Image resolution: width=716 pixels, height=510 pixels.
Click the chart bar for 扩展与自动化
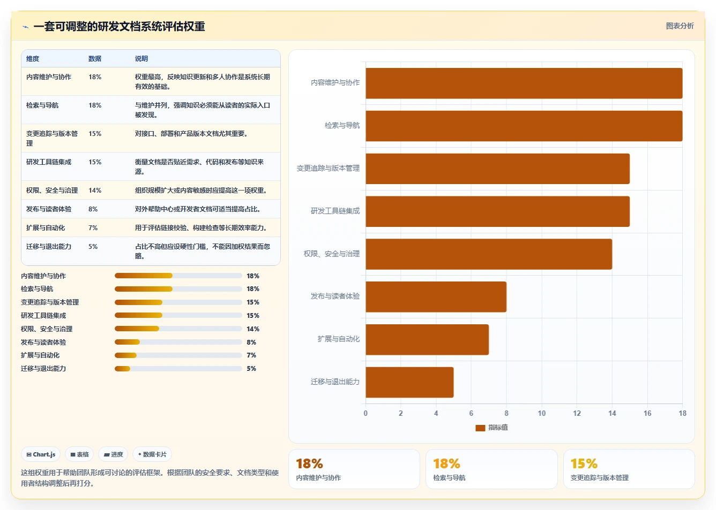coord(427,339)
